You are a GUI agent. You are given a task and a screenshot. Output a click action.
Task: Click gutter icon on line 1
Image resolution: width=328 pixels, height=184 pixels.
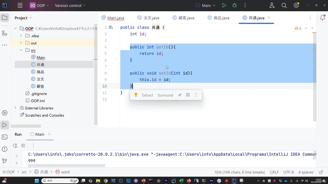[111, 27]
